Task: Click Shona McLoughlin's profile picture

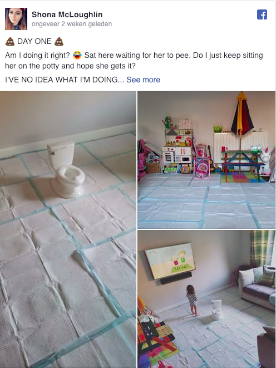Action: click(x=16, y=19)
